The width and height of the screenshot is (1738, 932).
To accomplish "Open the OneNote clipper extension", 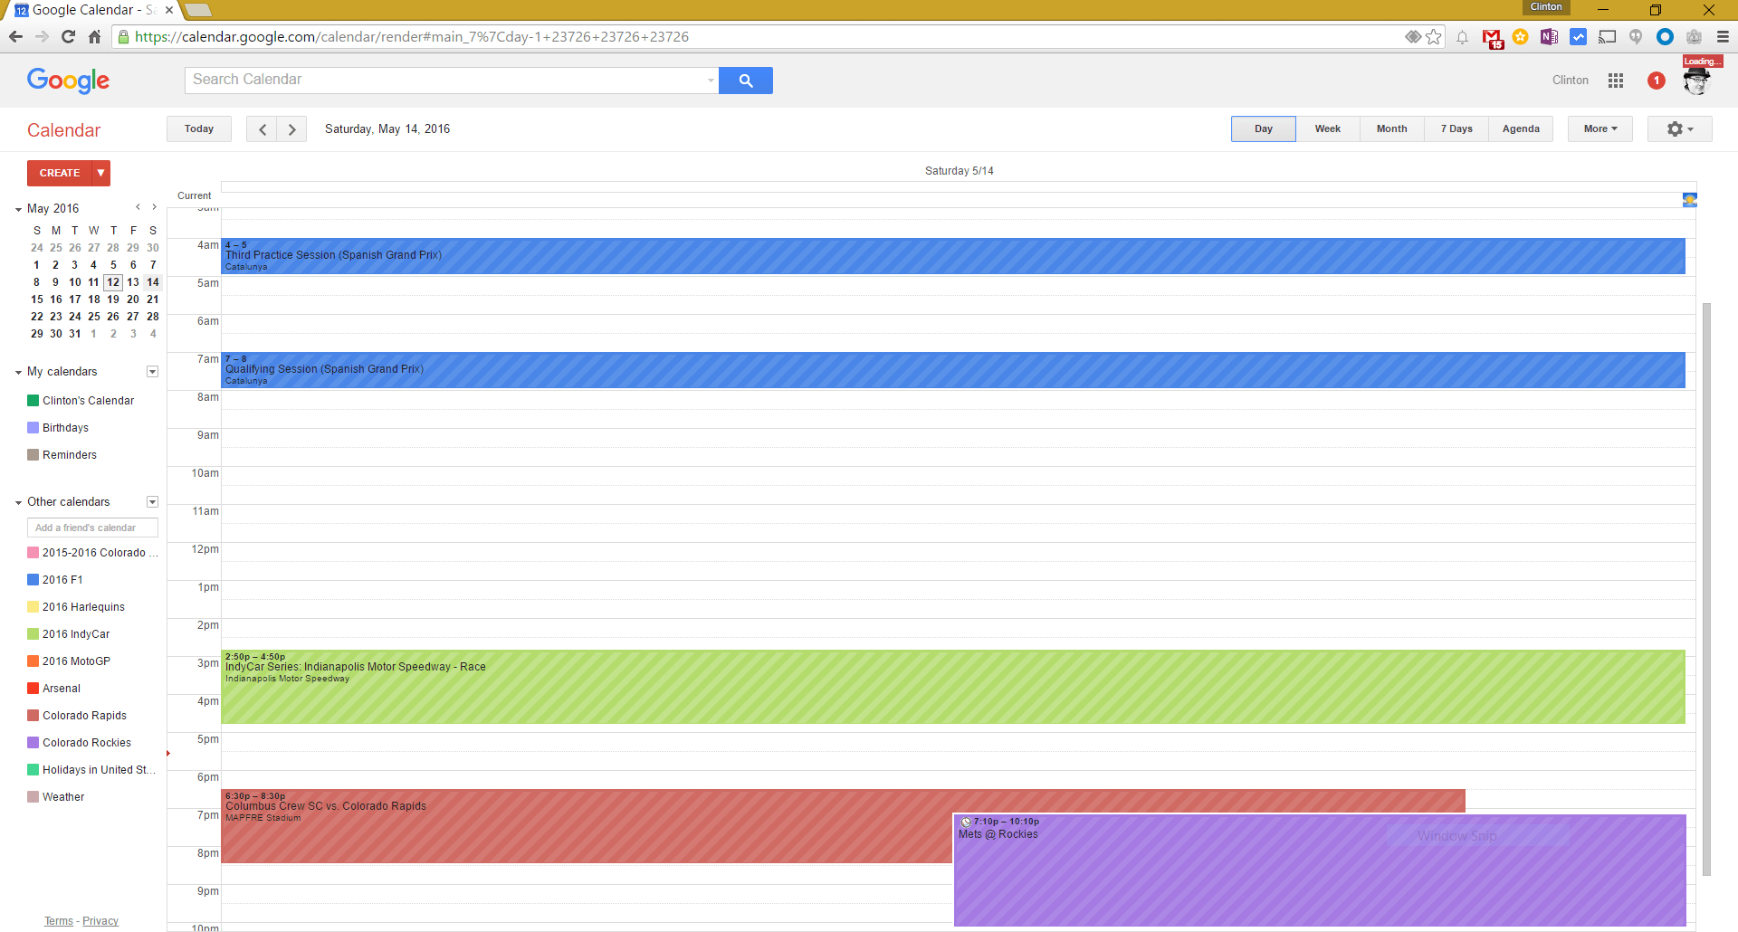I will [x=1549, y=37].
